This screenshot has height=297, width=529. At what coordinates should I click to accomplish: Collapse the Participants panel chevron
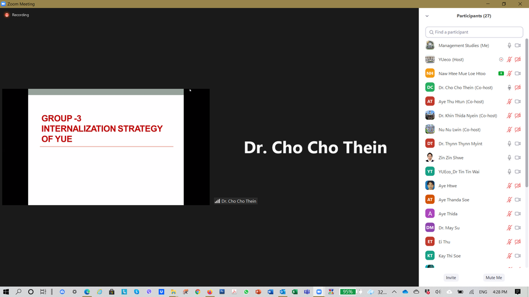427,16
